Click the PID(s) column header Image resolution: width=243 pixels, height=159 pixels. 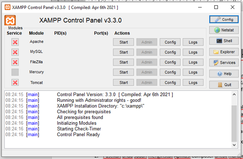60,33
